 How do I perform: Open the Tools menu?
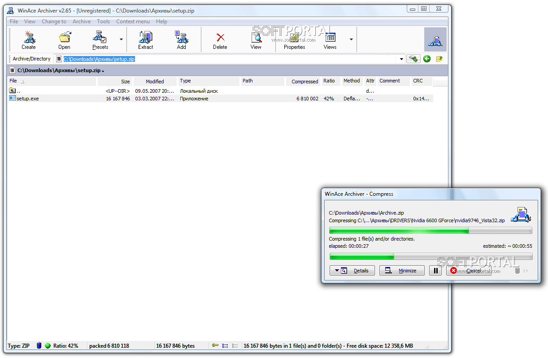[x=103, y=22]
